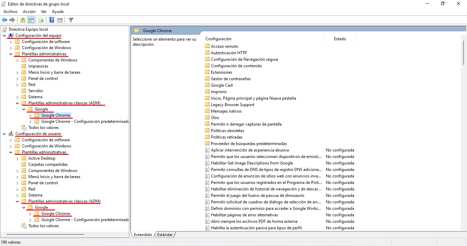This screenshot has height=246, width=467.
Task: Select Abrir siempre los archivos PDF policy
Action: (x=254, y=221)
